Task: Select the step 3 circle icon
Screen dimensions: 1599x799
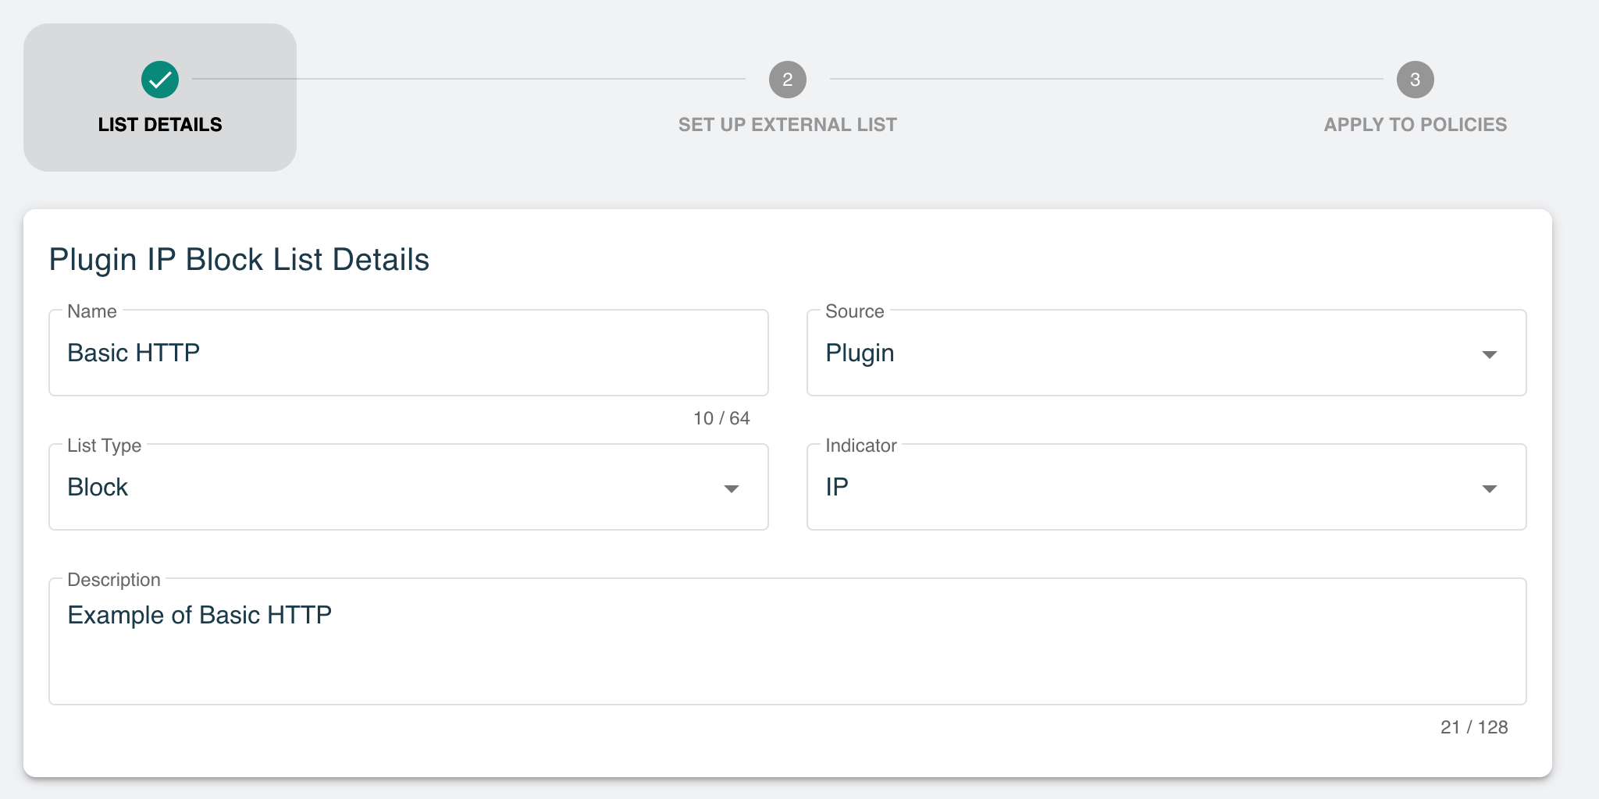Action: tap(1415, 80)
